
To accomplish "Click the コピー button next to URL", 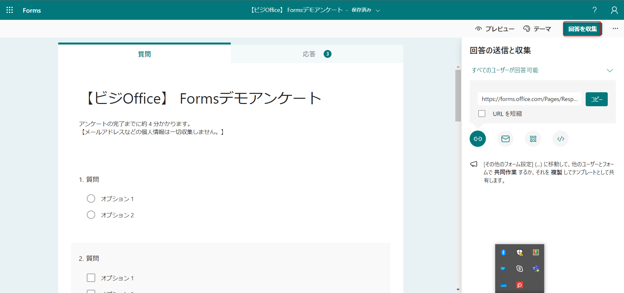I will click(596, 99).
